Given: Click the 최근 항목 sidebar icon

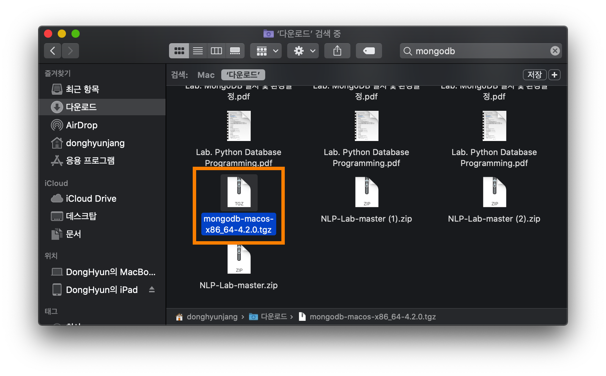Looking at the screenshot, I should pyautogui.click(x=57, y=89).
